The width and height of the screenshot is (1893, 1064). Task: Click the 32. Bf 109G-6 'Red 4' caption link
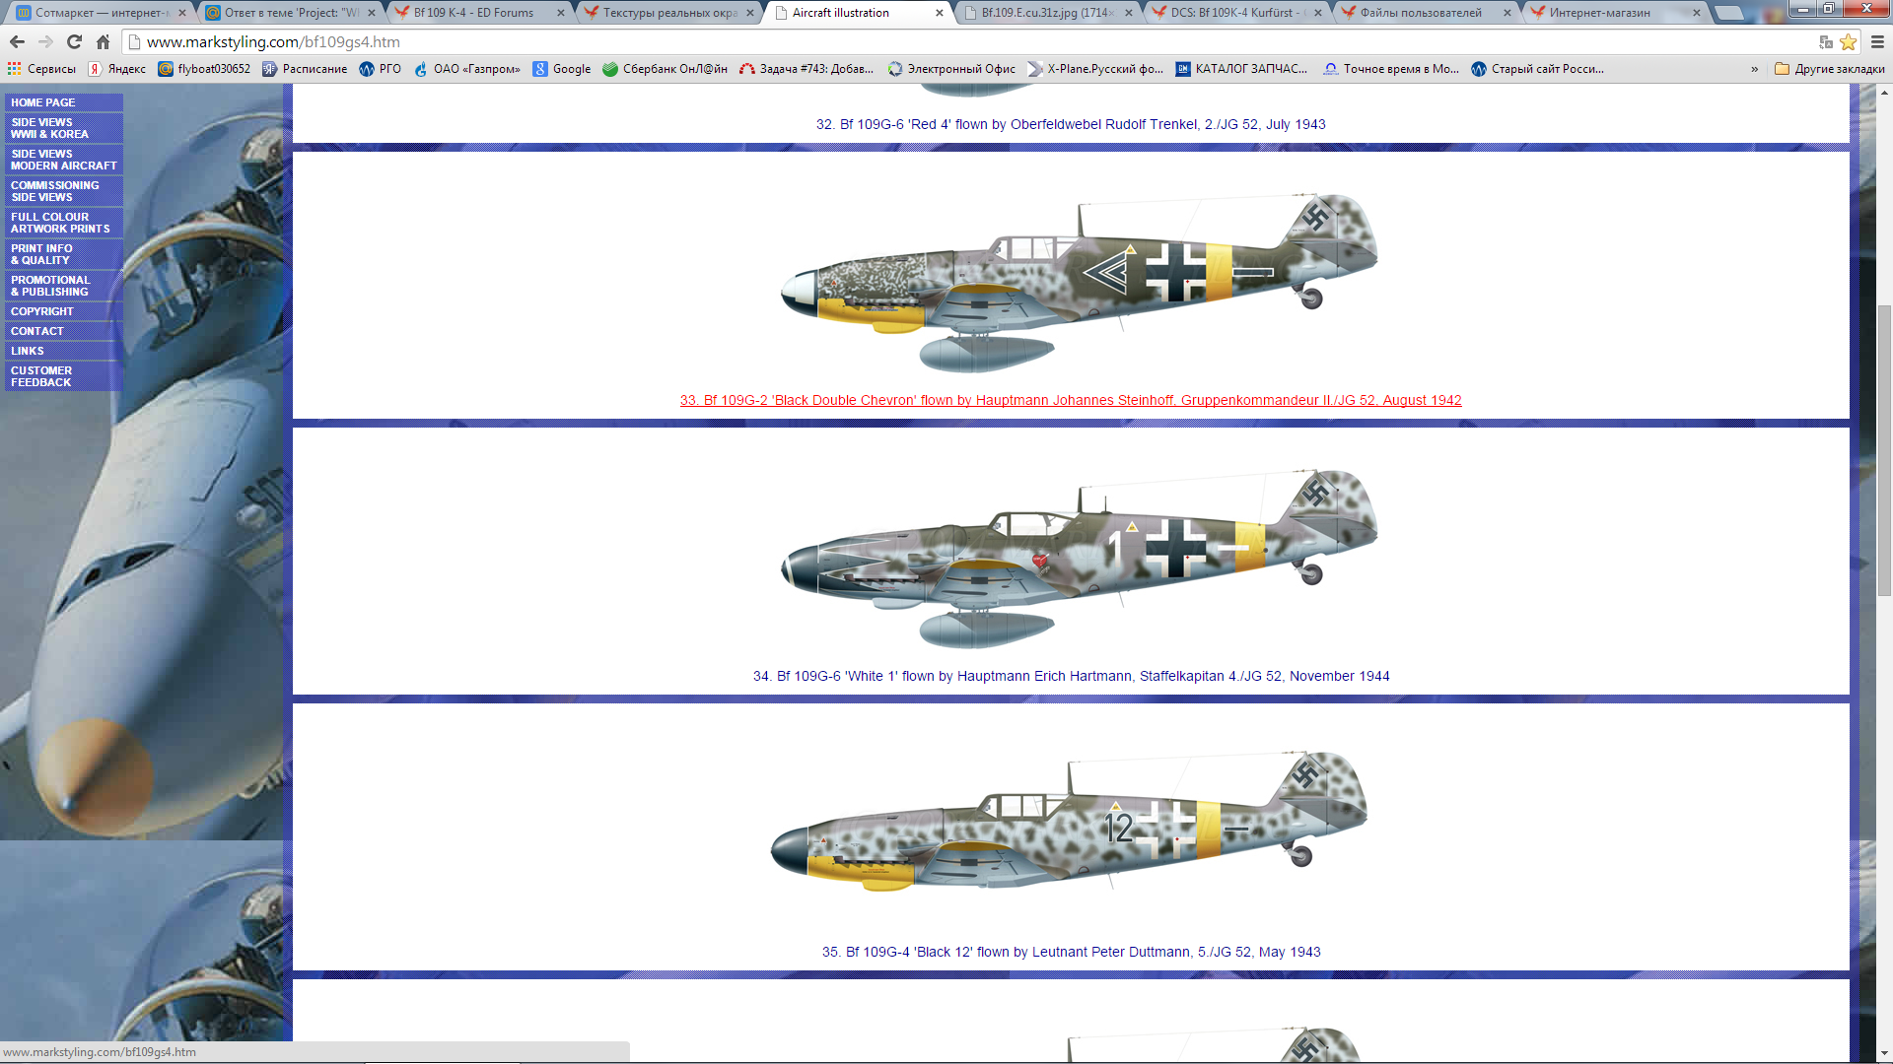click(1071, 124)
